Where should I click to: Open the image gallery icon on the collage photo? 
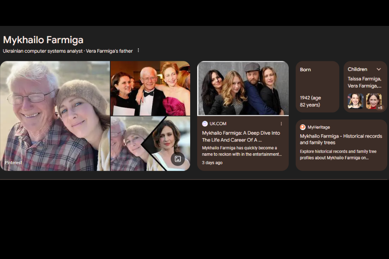178,159
